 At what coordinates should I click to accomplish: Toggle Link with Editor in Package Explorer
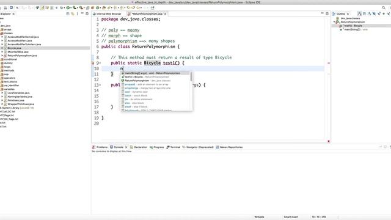(x=73, y=13)
